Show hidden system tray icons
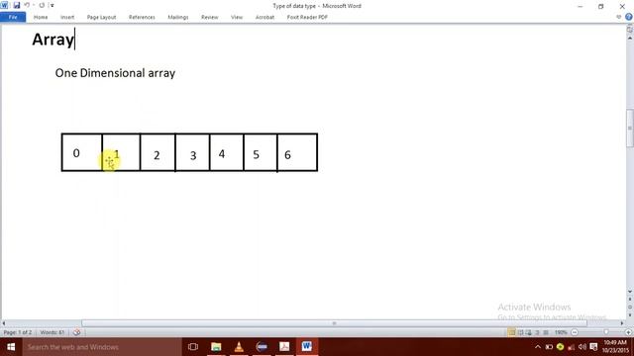634x356 pixels. [x=538, y=347]
